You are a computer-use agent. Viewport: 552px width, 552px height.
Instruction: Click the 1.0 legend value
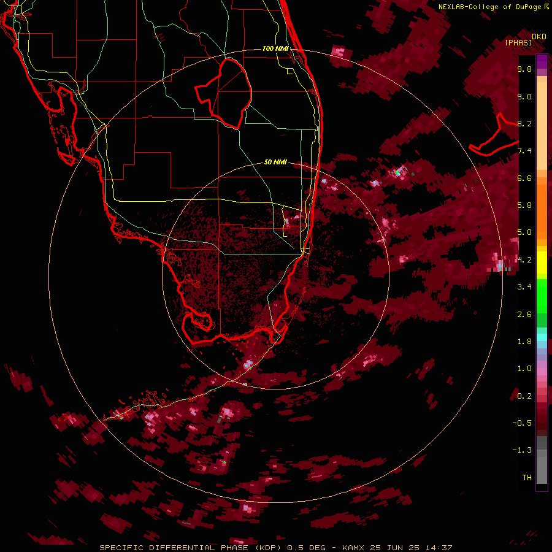coord(524,369)
